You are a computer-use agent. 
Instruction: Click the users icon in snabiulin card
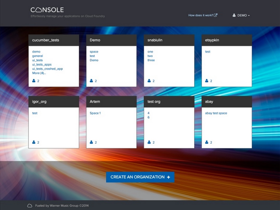click(x=149, y=81)
